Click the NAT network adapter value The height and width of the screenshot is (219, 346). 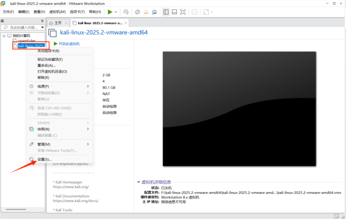[106, 94]
